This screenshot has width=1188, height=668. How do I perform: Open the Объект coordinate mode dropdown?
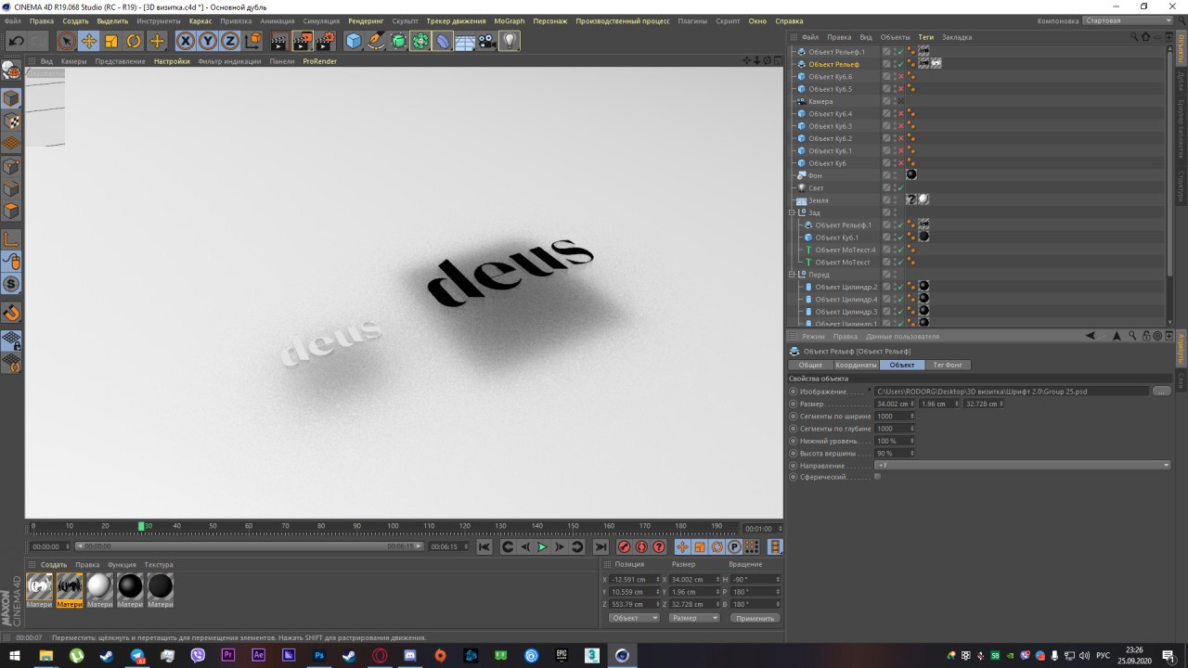tap(633, 618)
